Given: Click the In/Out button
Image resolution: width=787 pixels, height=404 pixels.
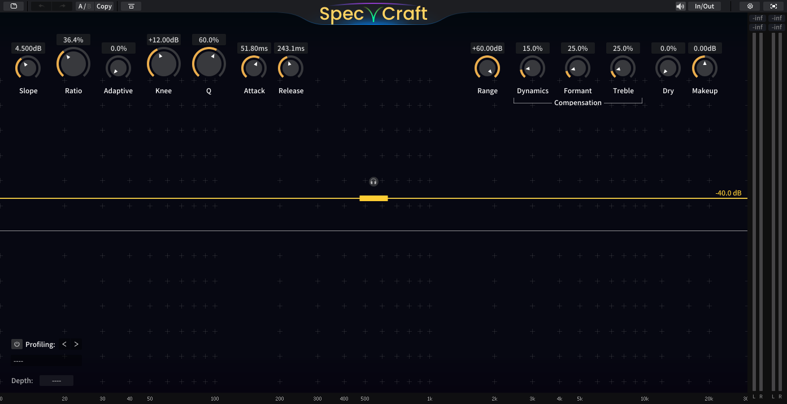Looking at the screenshot, I should click(x=704, y=6).
